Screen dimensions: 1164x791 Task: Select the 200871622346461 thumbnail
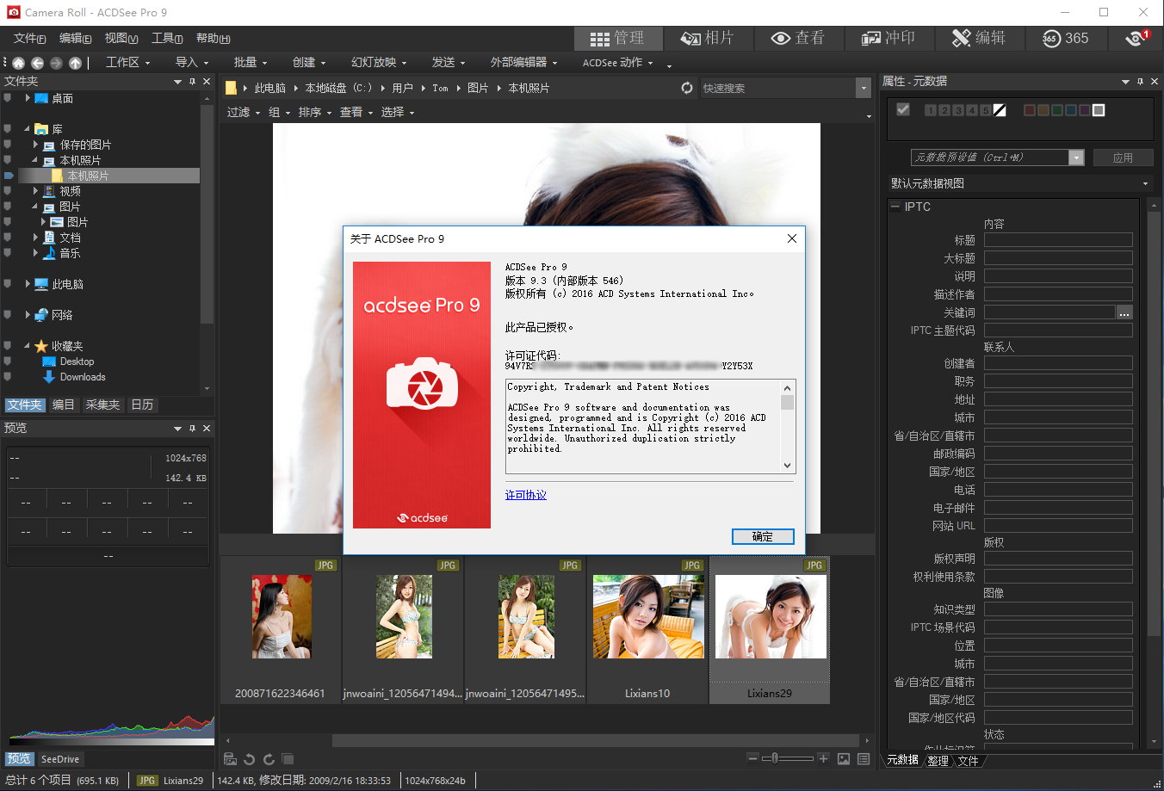tap(281, 630)
